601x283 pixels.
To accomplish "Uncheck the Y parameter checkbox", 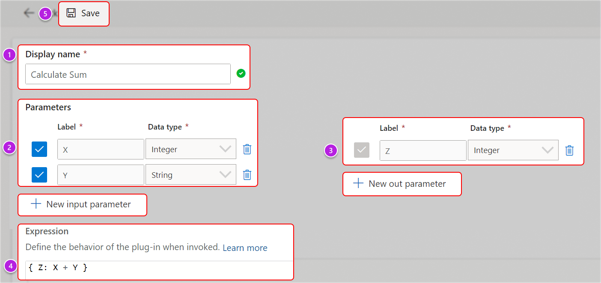I will click(x=39, y=174).
